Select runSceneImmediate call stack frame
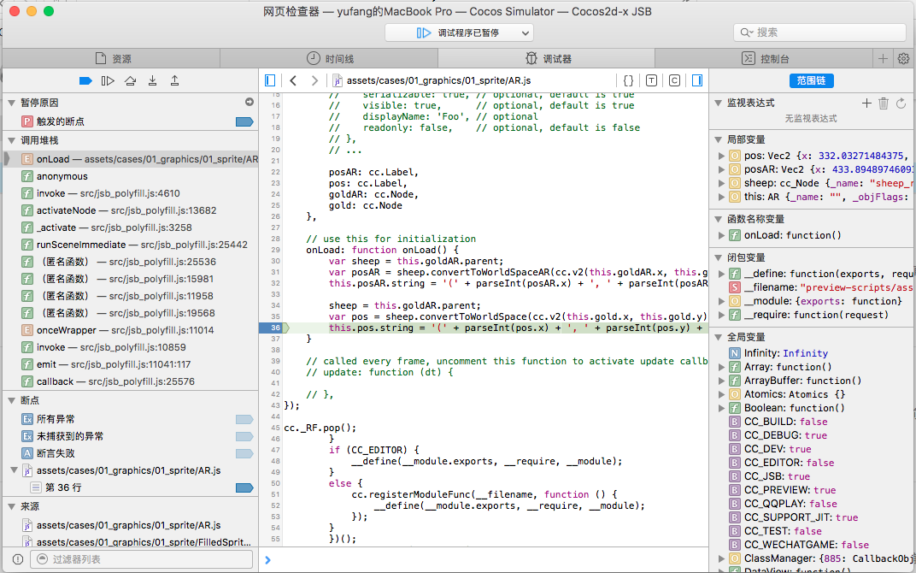Viewport: 916px width, 573px height. coord(131,245)
